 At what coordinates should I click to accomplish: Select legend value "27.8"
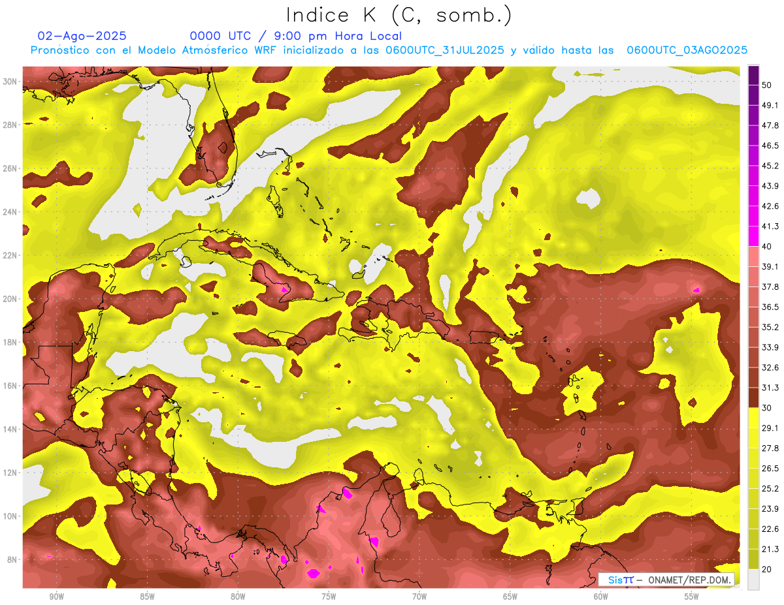[x=770, y=448]
